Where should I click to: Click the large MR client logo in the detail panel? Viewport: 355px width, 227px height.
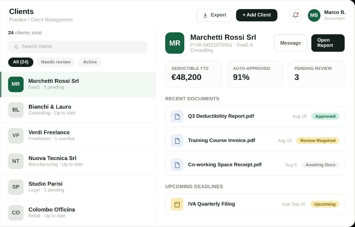[175, 43]
